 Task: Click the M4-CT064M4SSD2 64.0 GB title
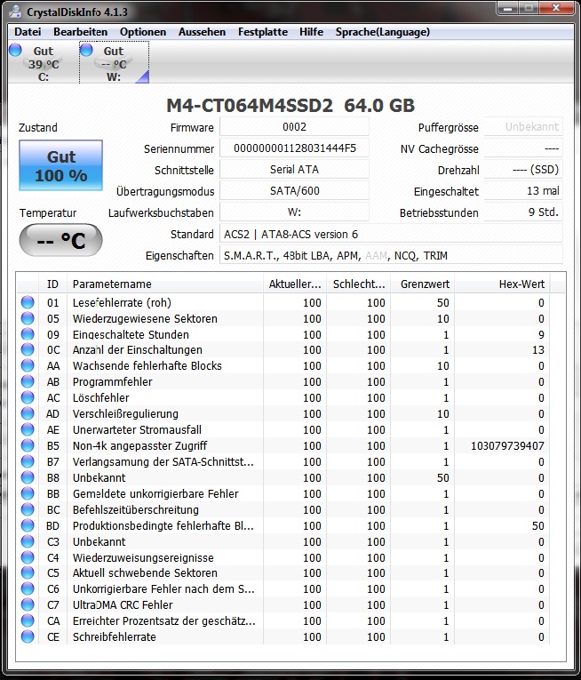pyautogui.click(x=290, y=106)
